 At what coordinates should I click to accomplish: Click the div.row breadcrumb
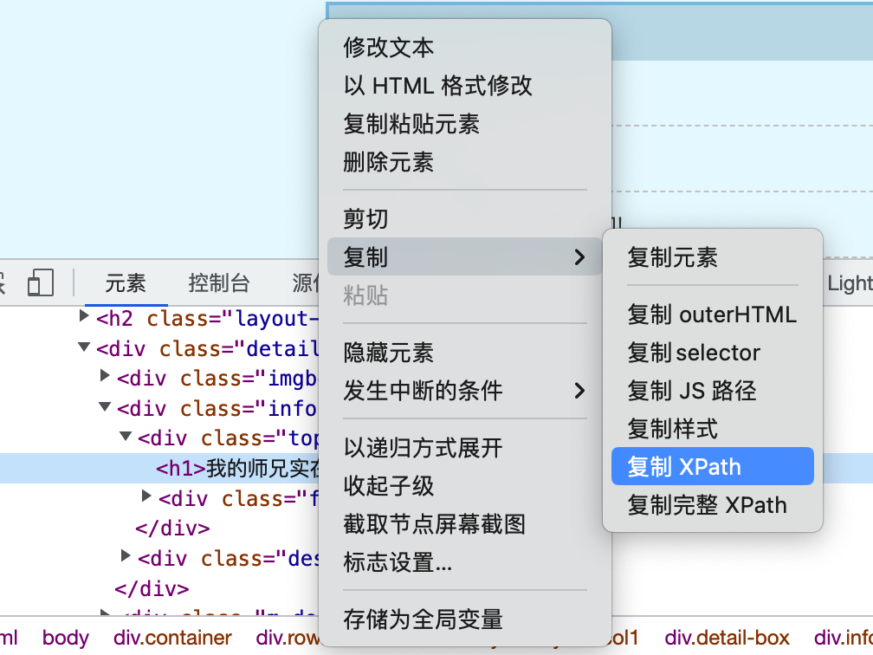pos(288,637)
